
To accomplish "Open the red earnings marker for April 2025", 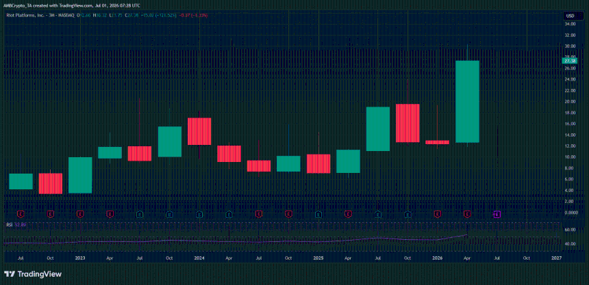I will pos(348,214).
